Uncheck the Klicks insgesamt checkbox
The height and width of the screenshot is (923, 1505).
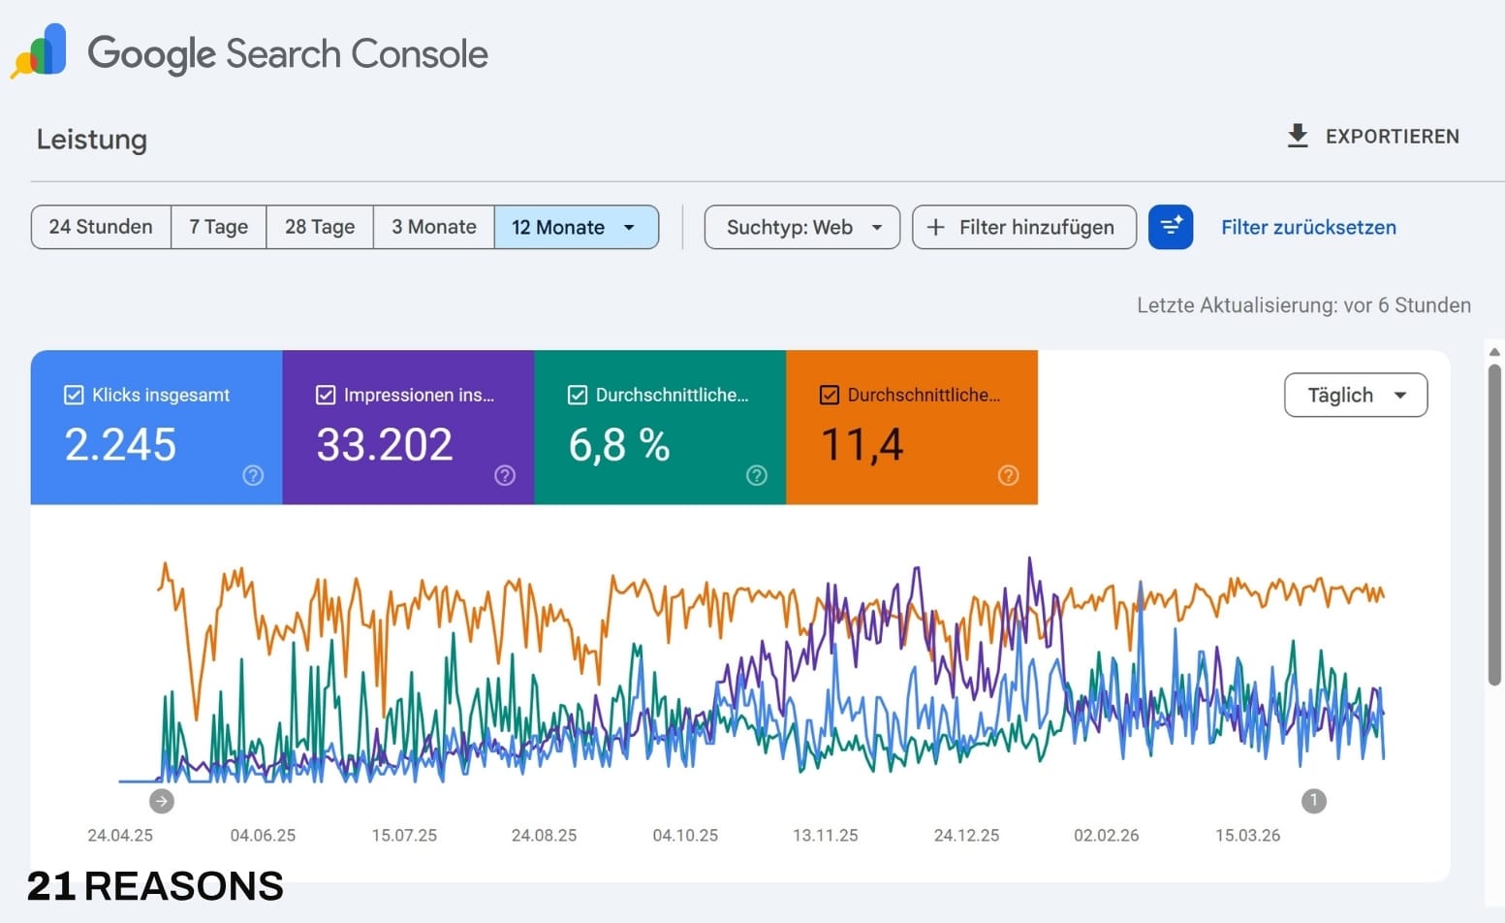[x=74, y=395]
